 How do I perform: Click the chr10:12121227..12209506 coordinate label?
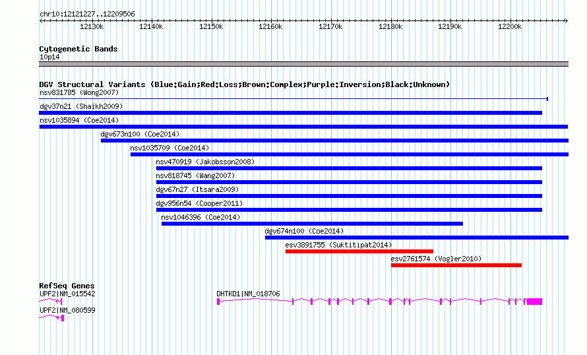tap(87, 14)
